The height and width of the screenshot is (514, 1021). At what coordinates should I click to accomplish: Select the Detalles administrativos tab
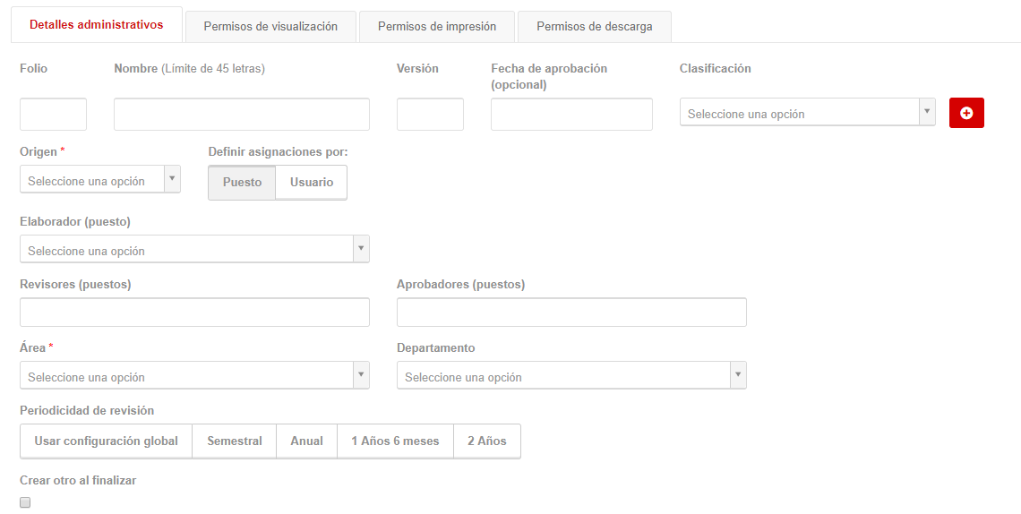(97, 25)
